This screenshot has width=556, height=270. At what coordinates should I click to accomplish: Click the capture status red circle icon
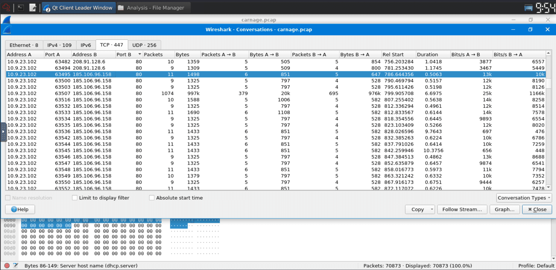tap(7, 266)
